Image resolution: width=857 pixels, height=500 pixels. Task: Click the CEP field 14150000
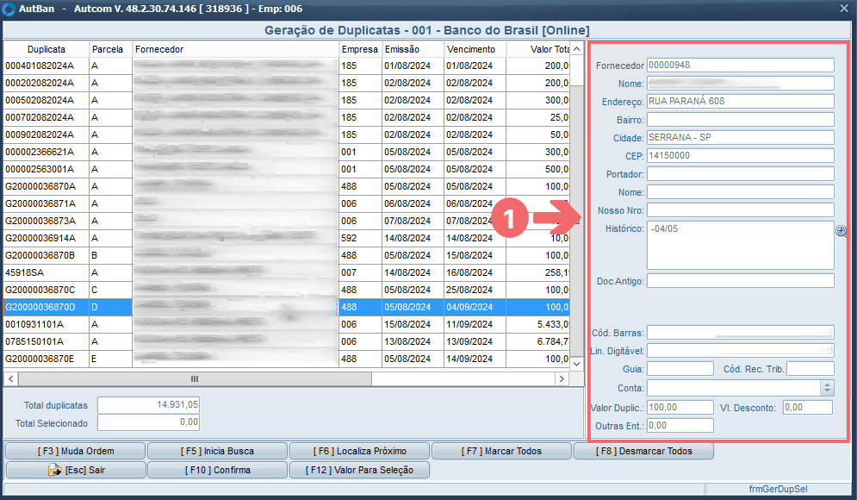741,155
